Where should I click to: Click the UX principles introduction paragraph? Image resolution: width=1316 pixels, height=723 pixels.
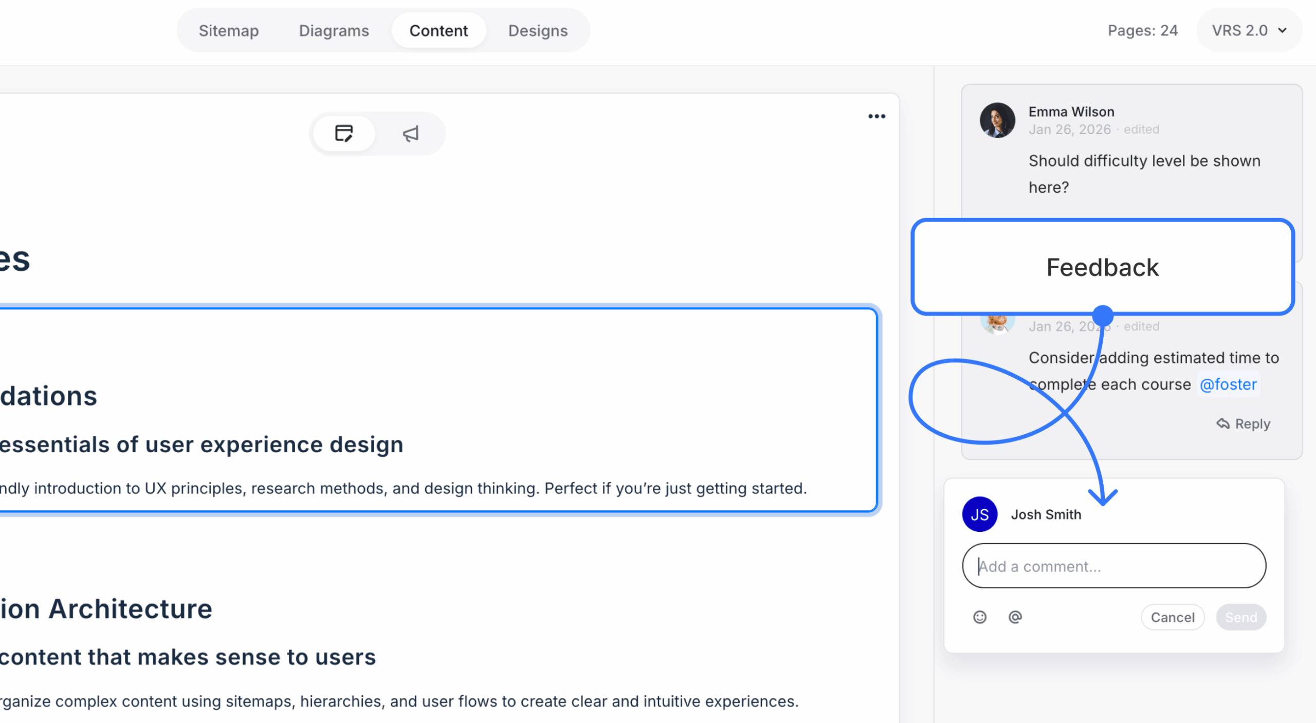(404, 488)
